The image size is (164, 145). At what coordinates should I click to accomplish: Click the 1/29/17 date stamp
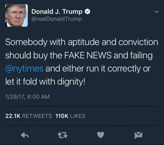pyautogui.click(x=15, y=97)
